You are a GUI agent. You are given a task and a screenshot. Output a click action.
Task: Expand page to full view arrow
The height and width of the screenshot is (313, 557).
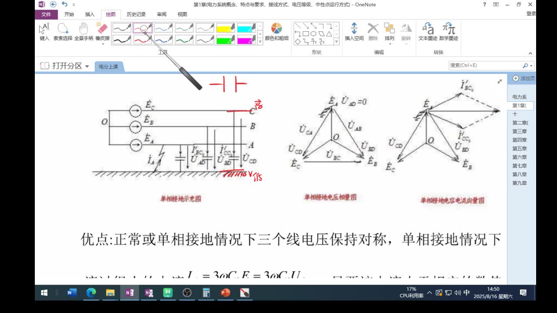coord(500,81)
